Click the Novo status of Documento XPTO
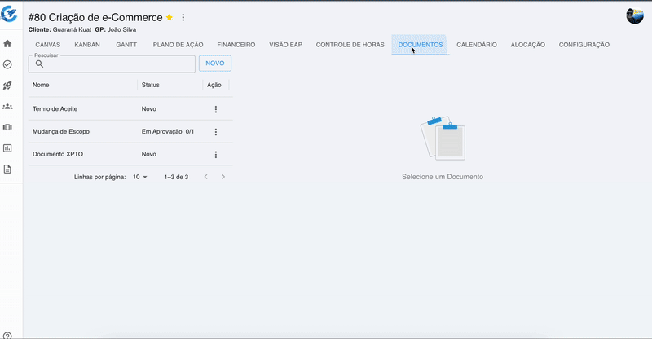 point(149,154)
